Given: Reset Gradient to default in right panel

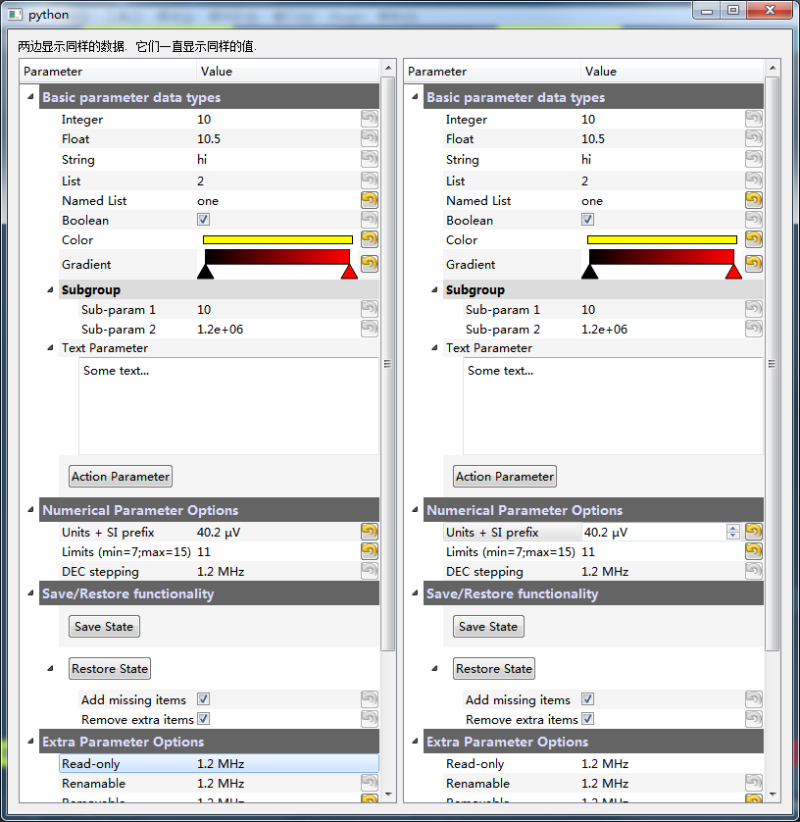Looking at the screenshot, I should 754,264.
